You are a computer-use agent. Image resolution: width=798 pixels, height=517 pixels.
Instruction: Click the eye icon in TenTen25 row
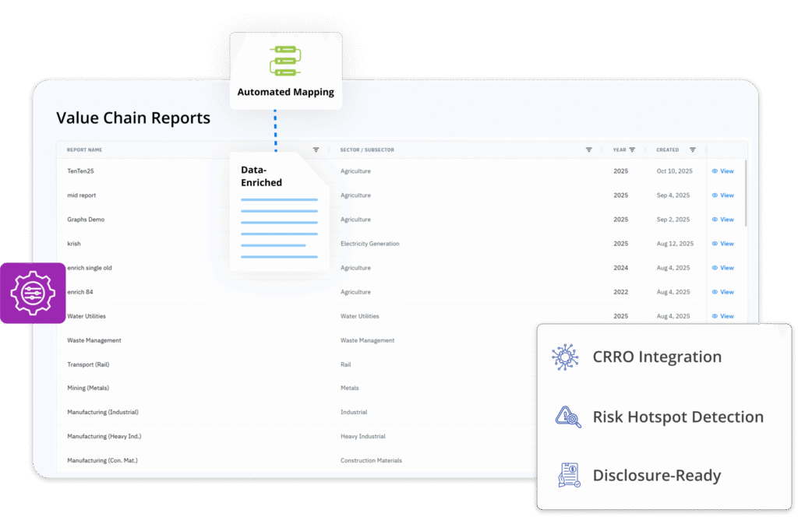click(x=715, y=171)
